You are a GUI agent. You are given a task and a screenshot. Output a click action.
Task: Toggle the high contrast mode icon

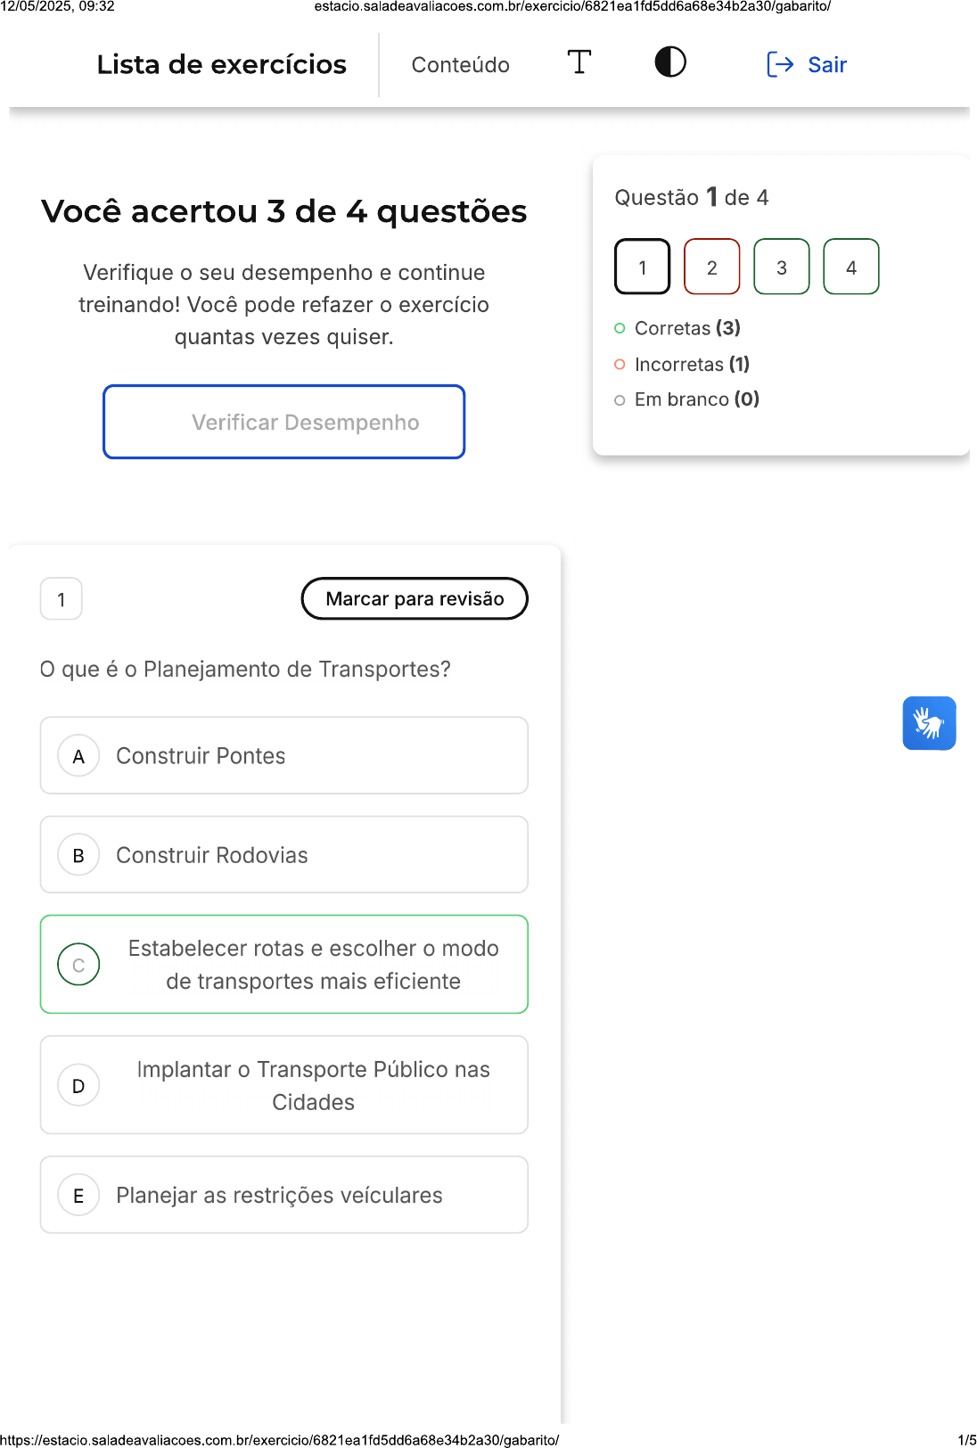pyautogui.click(x=670, y=62)
